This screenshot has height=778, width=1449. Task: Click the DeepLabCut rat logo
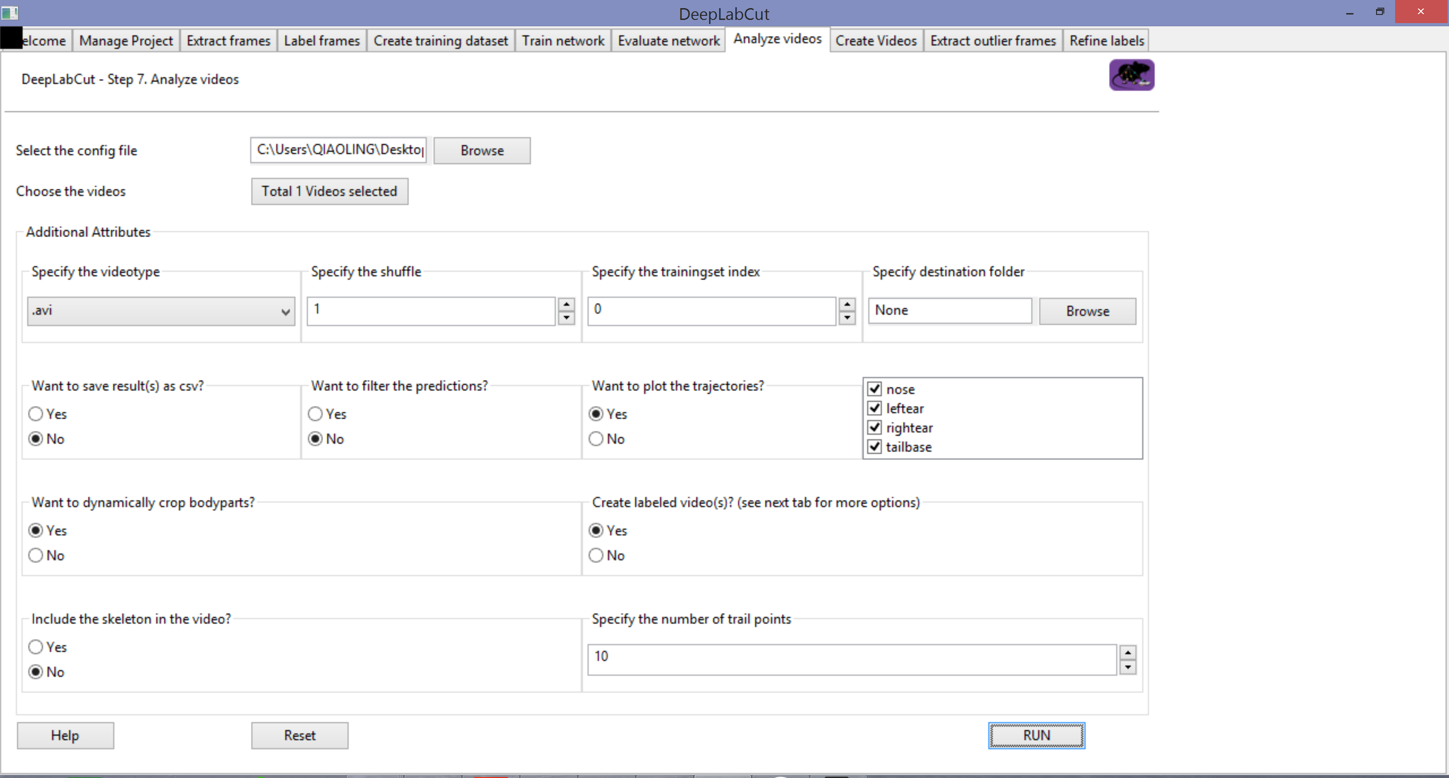[x=1131, y=75]
